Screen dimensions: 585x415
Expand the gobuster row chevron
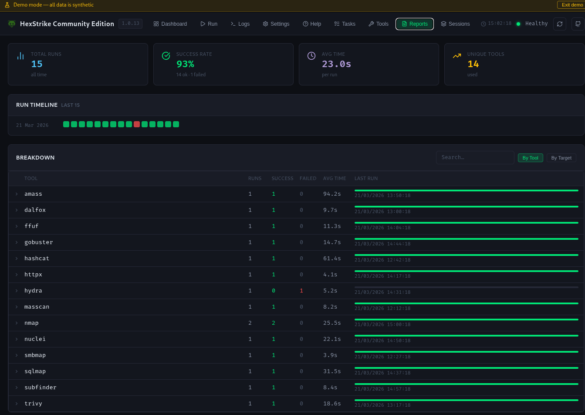(x=17, y=242)
